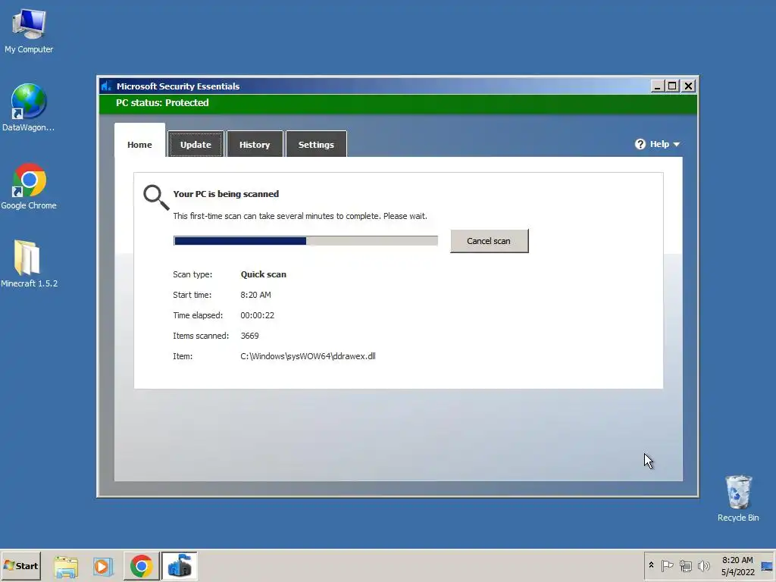The width and height of the screenshot is (776, 582).
Task: Open the Help question mark icon
Action: (640, 144)
